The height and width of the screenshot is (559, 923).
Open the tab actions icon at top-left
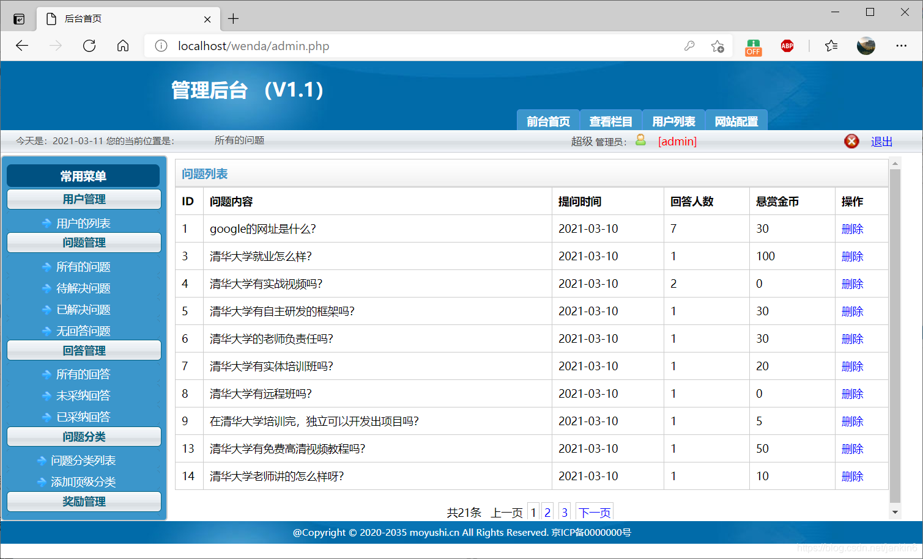[19, 19]
